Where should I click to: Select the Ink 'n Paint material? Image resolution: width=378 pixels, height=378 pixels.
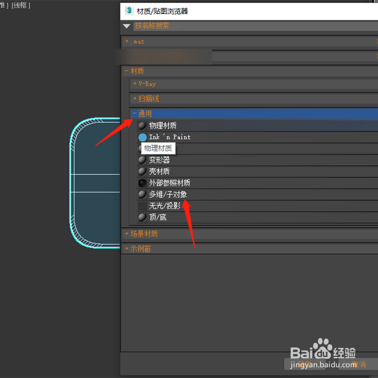(258, 137)
